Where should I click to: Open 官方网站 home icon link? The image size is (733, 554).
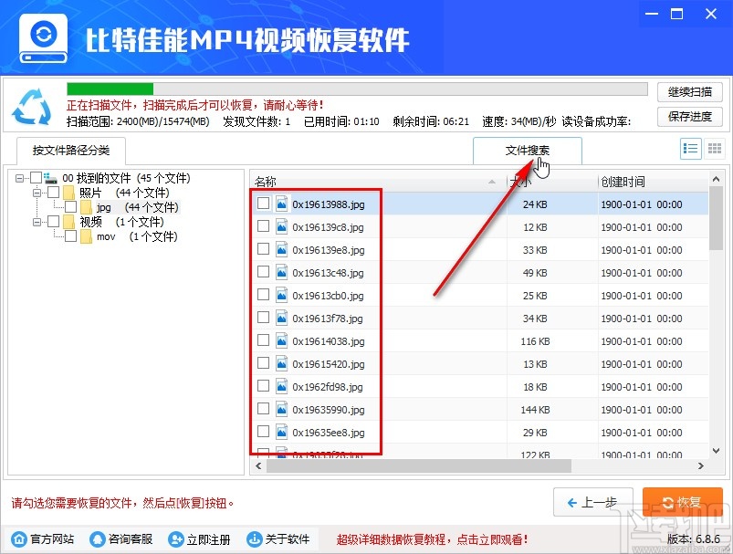coord(19,539)
